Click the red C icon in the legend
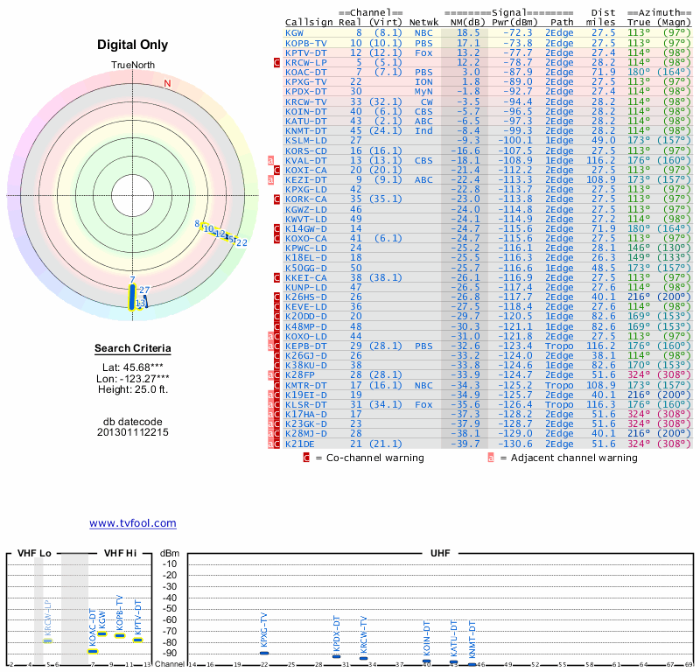The width and height of the screenshot is (700, 672). point(306,457)
